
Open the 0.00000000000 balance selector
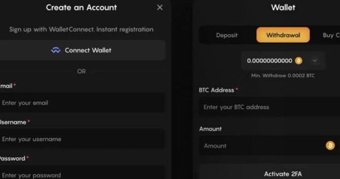[x=283, y=61]
